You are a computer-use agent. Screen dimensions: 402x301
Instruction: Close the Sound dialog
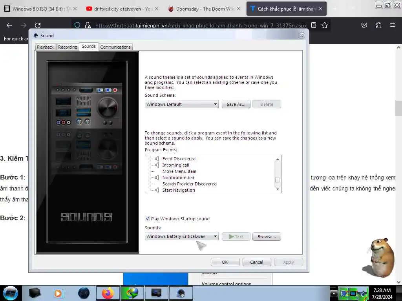tap(302, 35)
